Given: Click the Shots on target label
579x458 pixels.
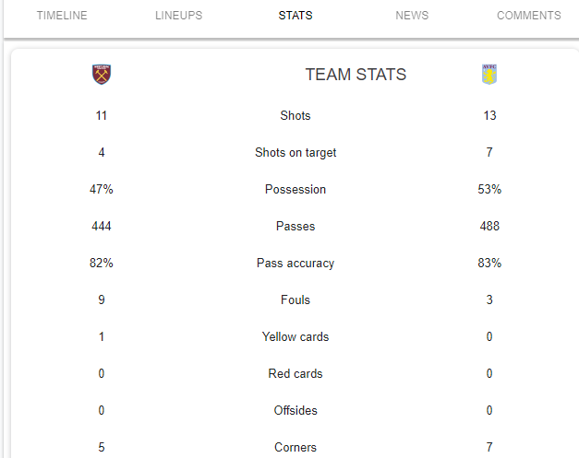Looking at the screenshot, I should [x=296, y=153].
